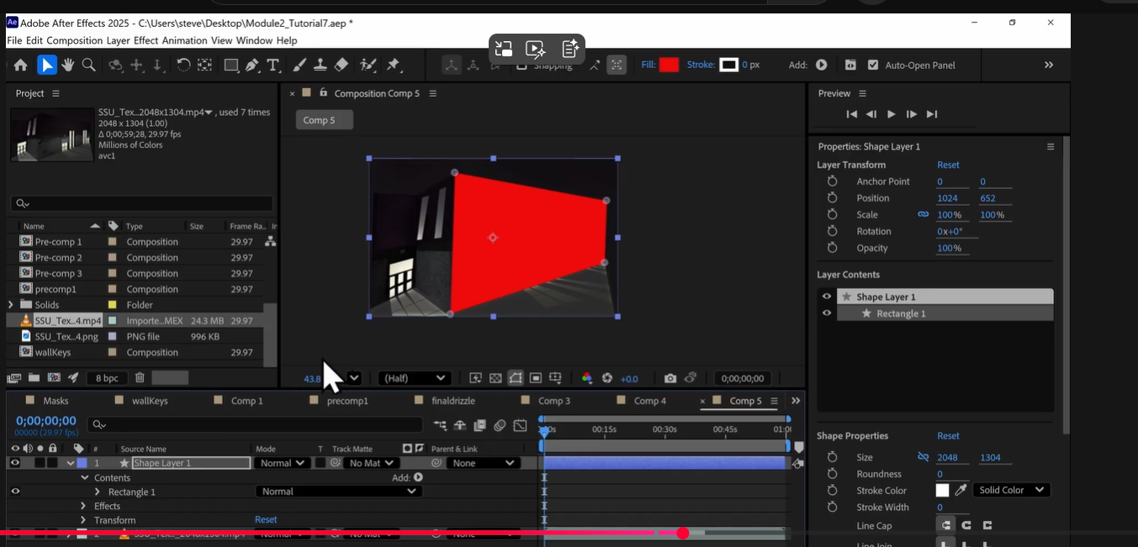Open the (Half) resolution dropdown

[414, 377]
